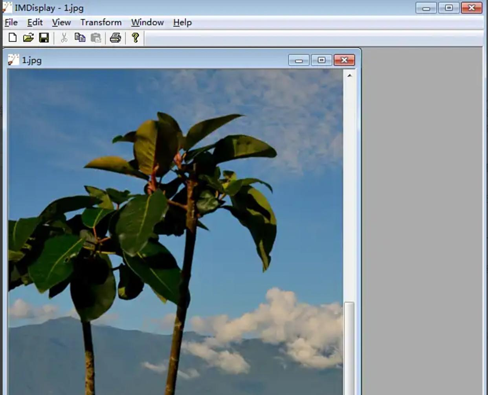This screenshot has width=488, height=395.
Task: Open the Window menu
Action: [147, 22]
